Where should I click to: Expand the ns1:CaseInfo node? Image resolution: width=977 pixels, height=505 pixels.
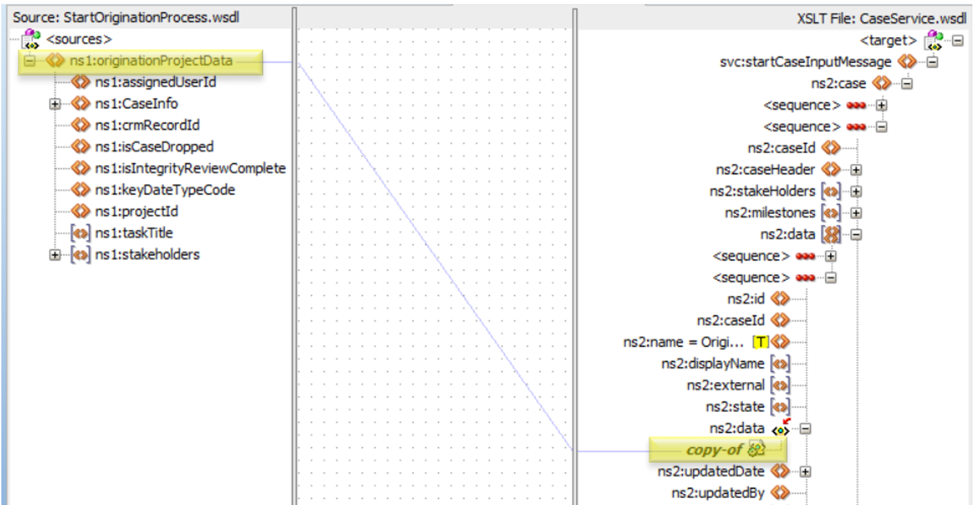tap(59, 104)
